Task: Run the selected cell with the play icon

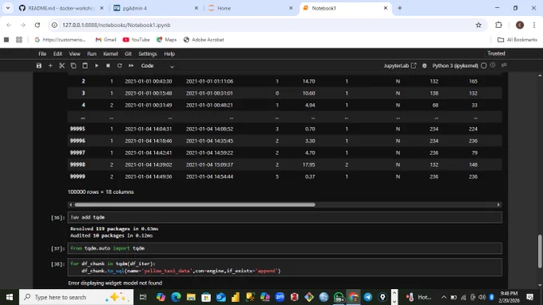Action: click(97, 65)
